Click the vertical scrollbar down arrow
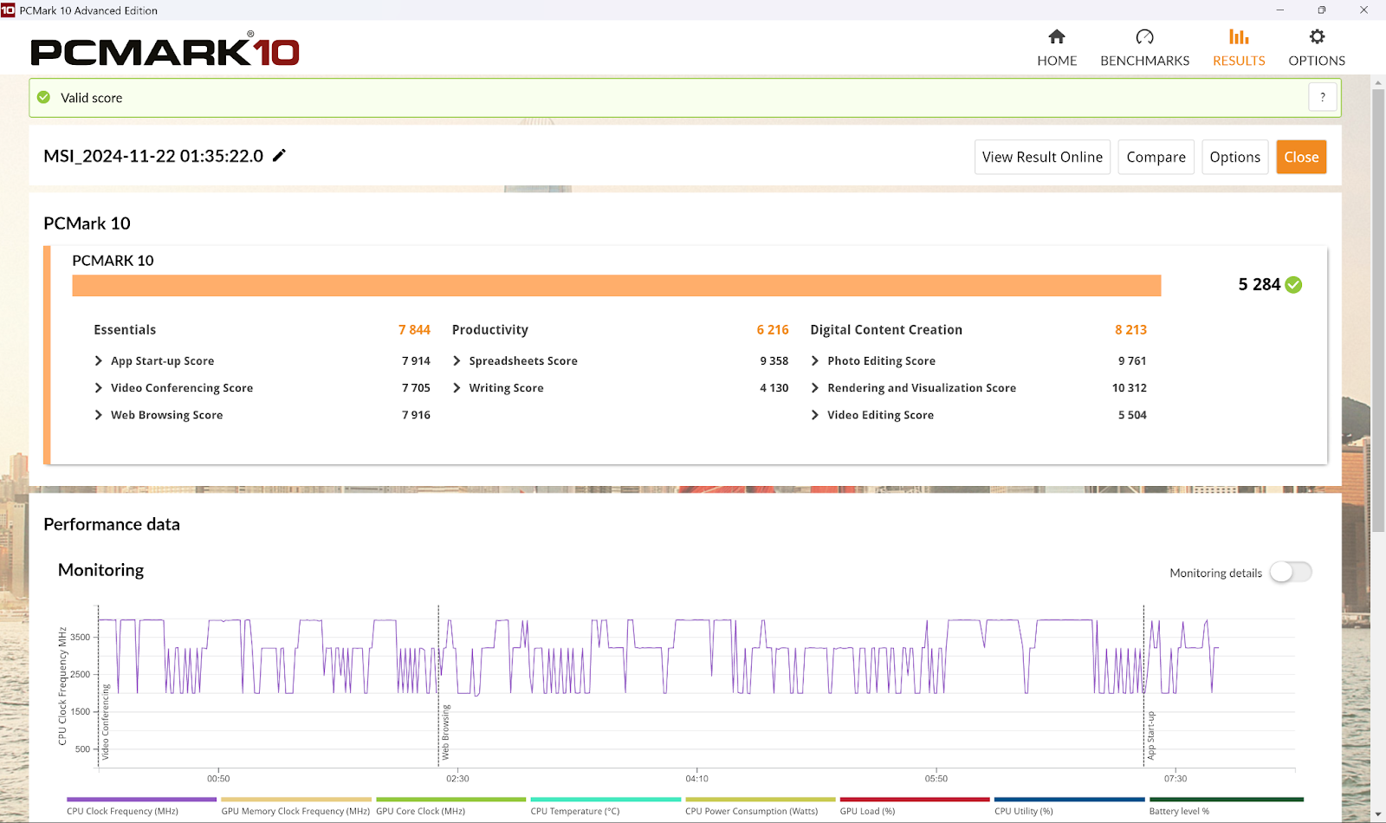The height and width of the screenshot is (823, 1386). click(1378, 815)
